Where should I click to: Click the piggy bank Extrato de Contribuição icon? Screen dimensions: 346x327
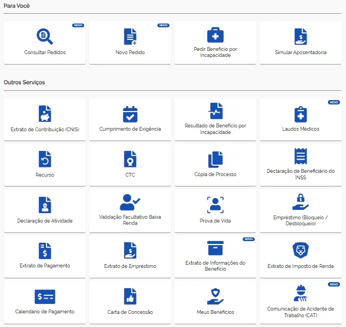45,114
